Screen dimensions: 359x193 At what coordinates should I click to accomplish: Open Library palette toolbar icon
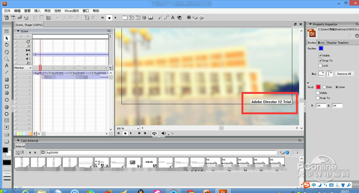click(x=151, y=17)
